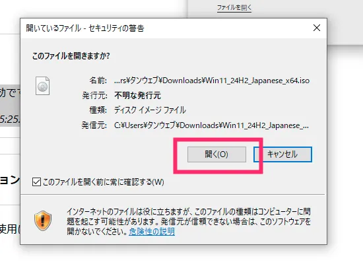
Task: Click the ファイルを開く link above dialog
Action: (x=234, y=8)
